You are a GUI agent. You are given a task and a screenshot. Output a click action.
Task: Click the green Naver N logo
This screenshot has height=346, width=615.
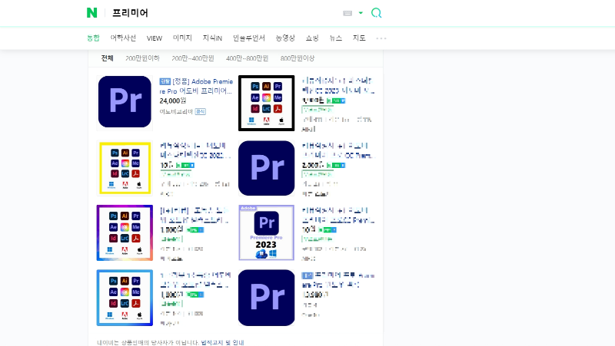pyautogui.click(x=91, y=13)
